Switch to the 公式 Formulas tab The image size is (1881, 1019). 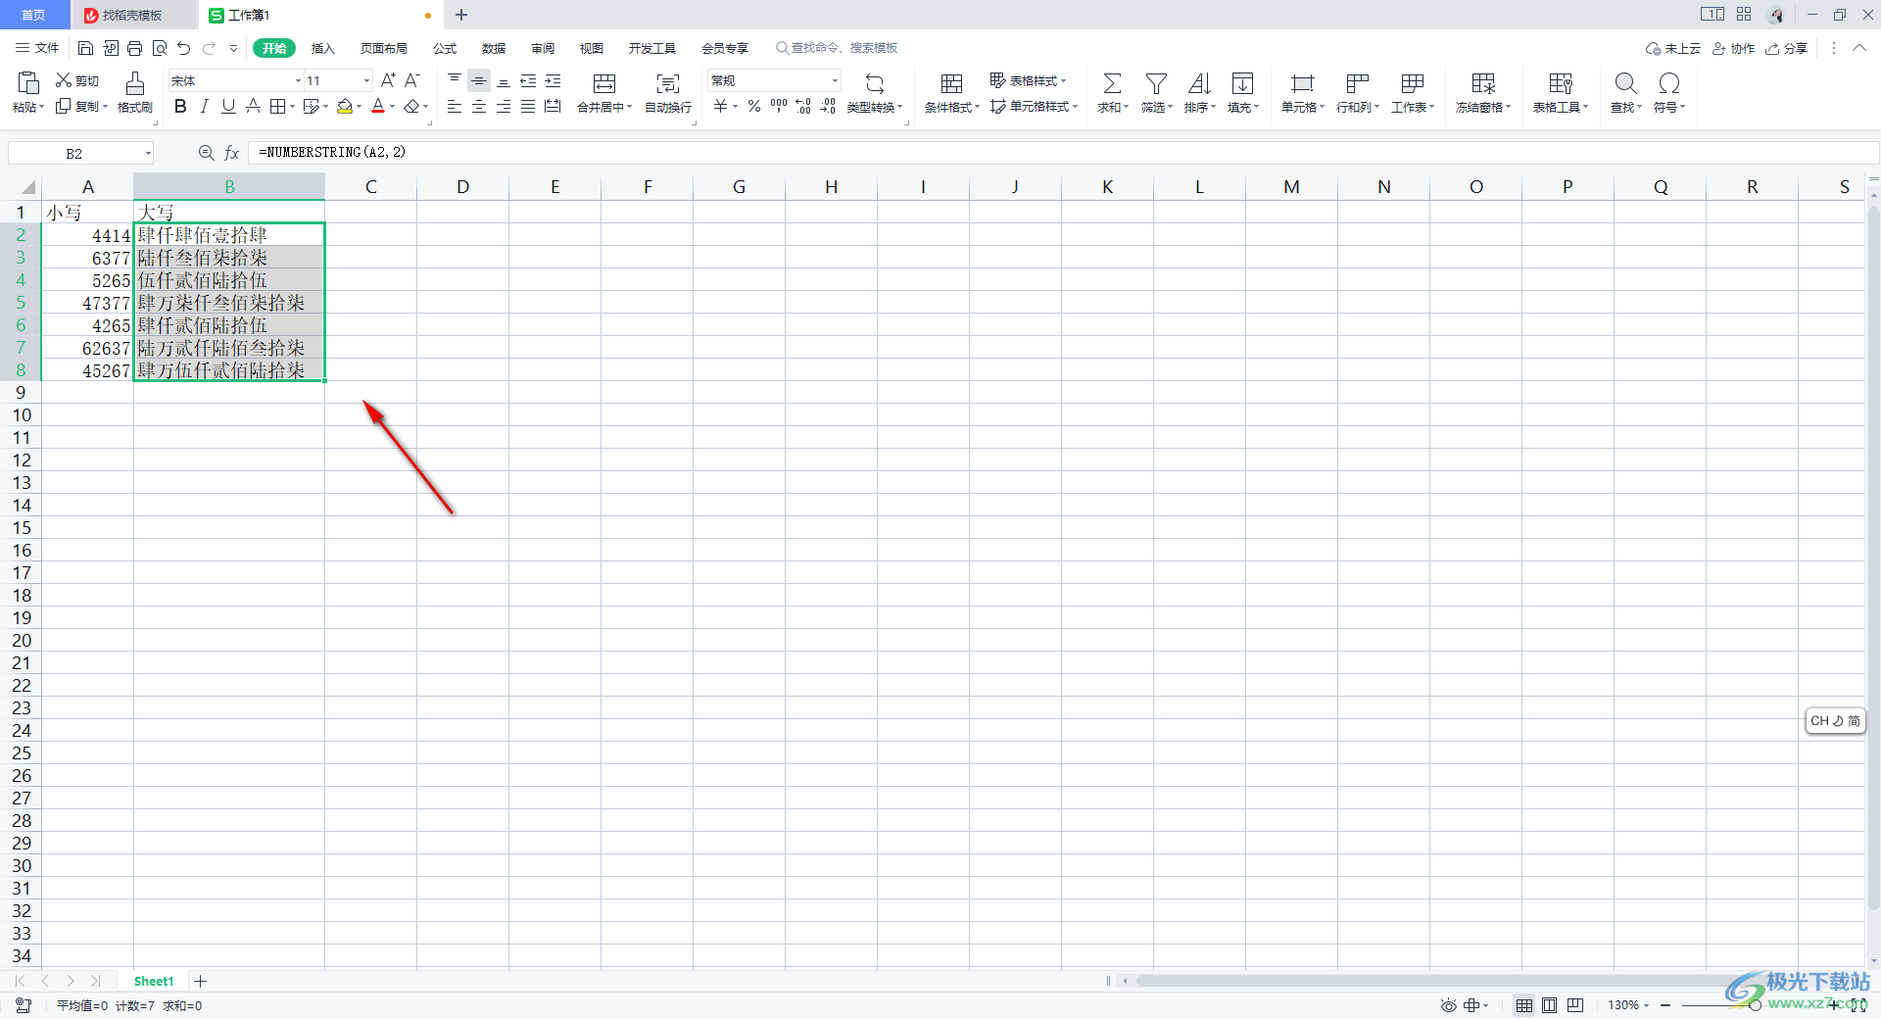445,48
